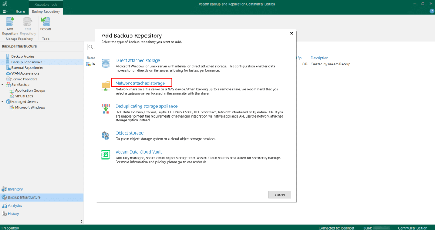This screenshot has height=230, width=435.
Task: Sort by the Description column header
Action: tap(319, 58)
